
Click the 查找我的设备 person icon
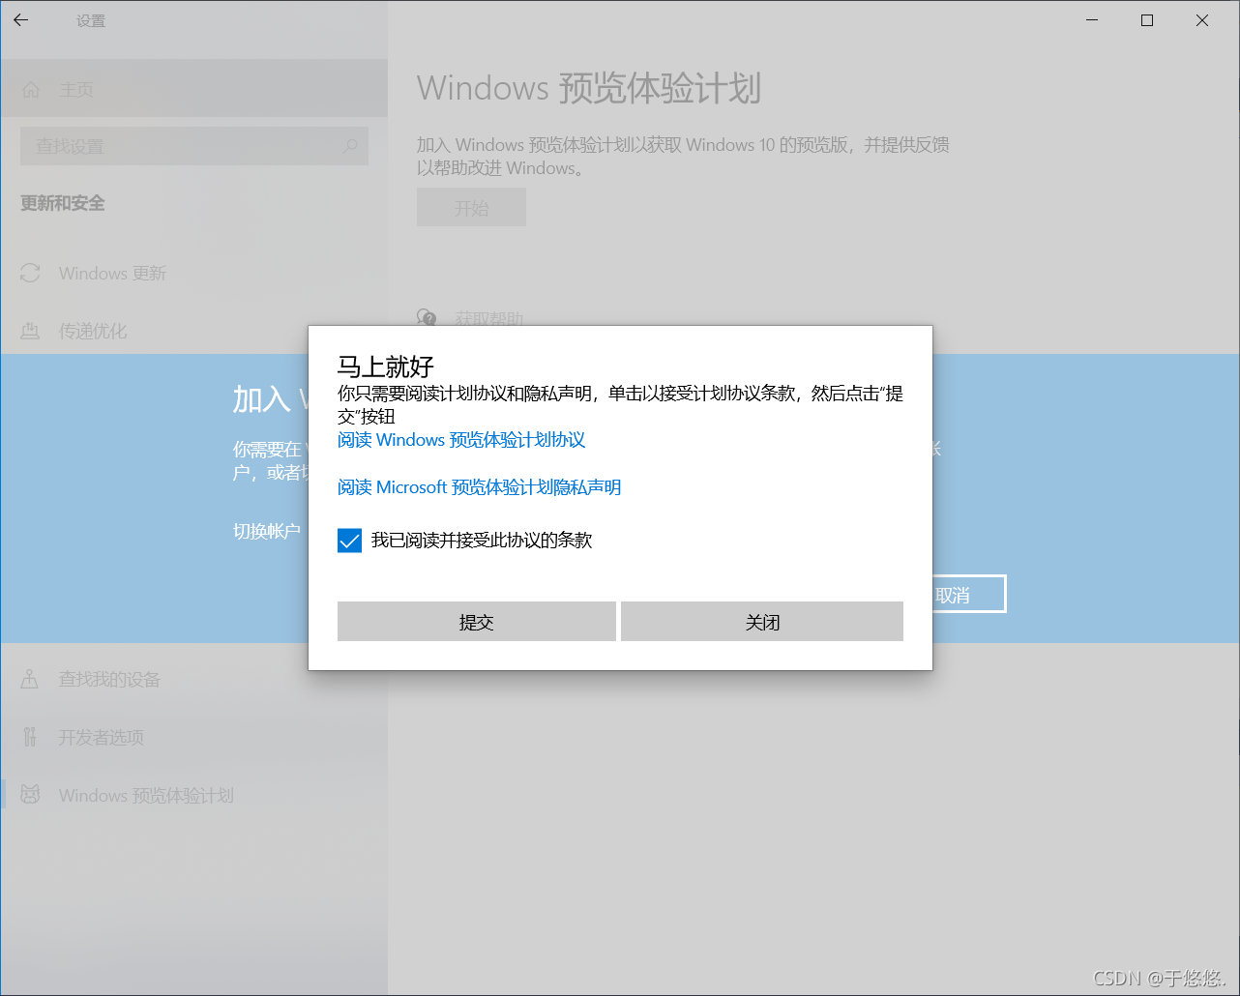point(30,679)
